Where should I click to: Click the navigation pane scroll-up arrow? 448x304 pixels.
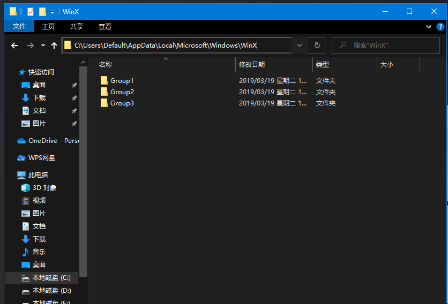coord(83,62)
